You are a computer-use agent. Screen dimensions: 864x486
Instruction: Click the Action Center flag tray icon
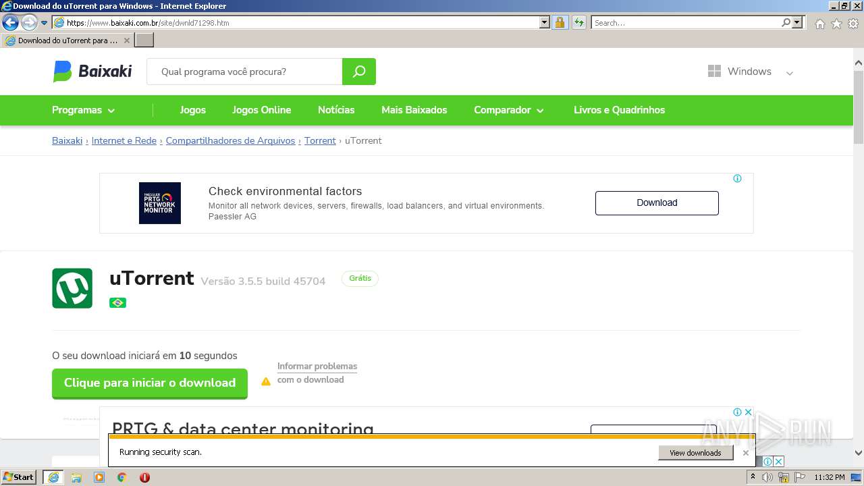[800, 477]
